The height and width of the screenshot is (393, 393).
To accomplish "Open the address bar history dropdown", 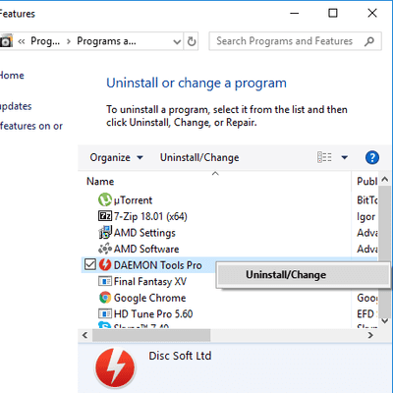I will 177,41.
